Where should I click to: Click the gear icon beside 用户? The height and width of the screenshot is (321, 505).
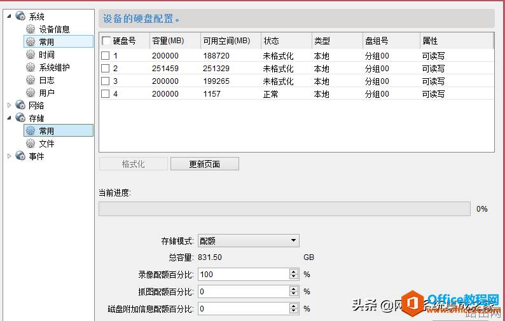pos(31,93)
